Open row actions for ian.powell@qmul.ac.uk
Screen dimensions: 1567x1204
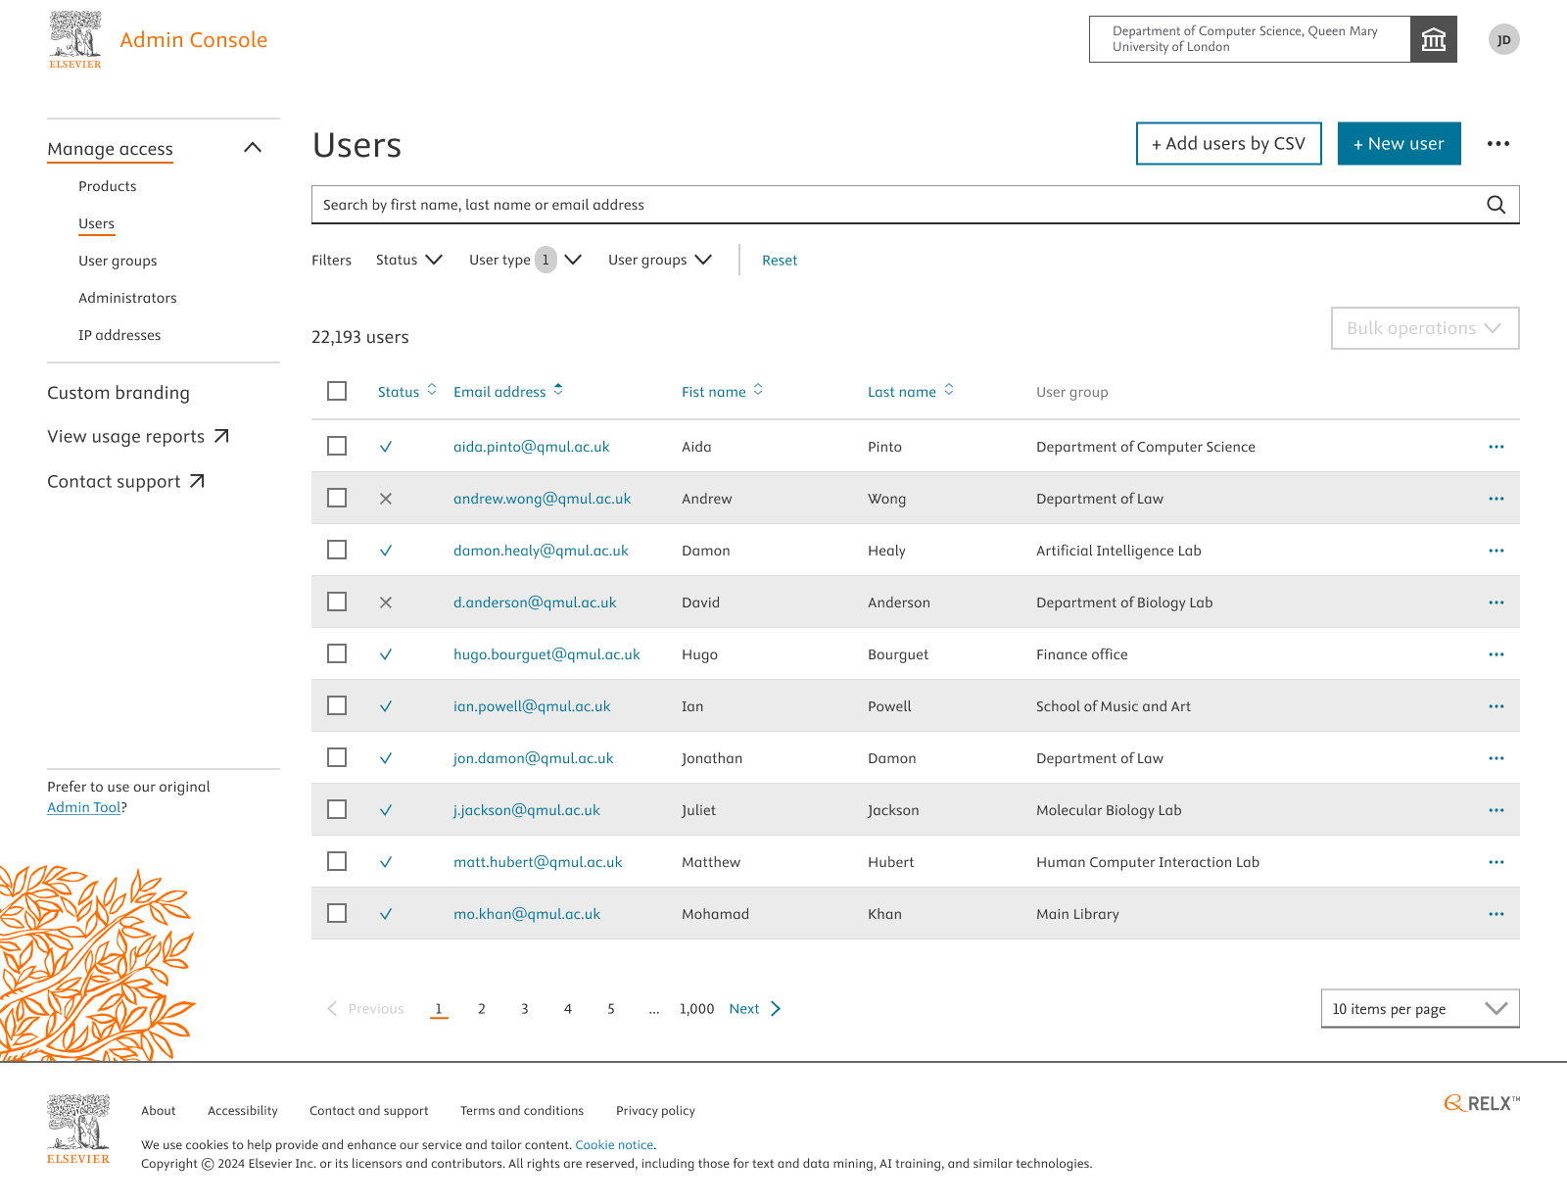1496,706
